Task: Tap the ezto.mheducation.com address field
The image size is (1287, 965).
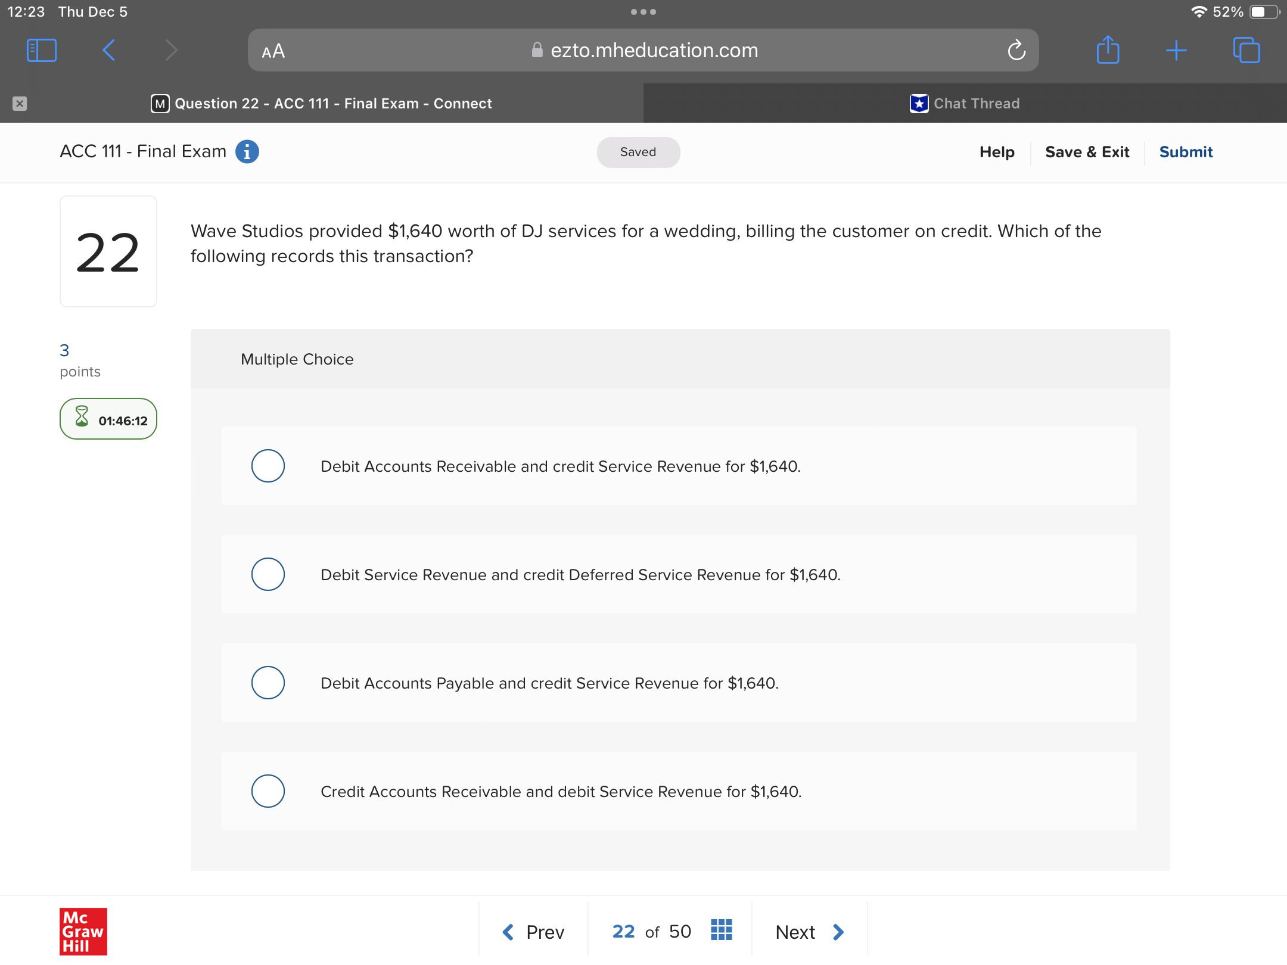Action: coord(654,51)
